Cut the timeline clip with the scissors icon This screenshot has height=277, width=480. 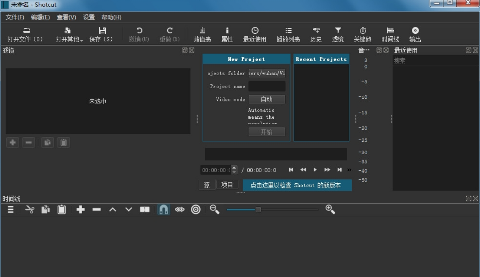30,209
